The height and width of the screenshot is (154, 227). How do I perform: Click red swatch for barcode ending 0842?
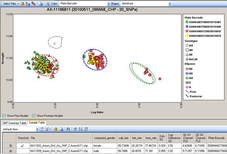(187, 31)
